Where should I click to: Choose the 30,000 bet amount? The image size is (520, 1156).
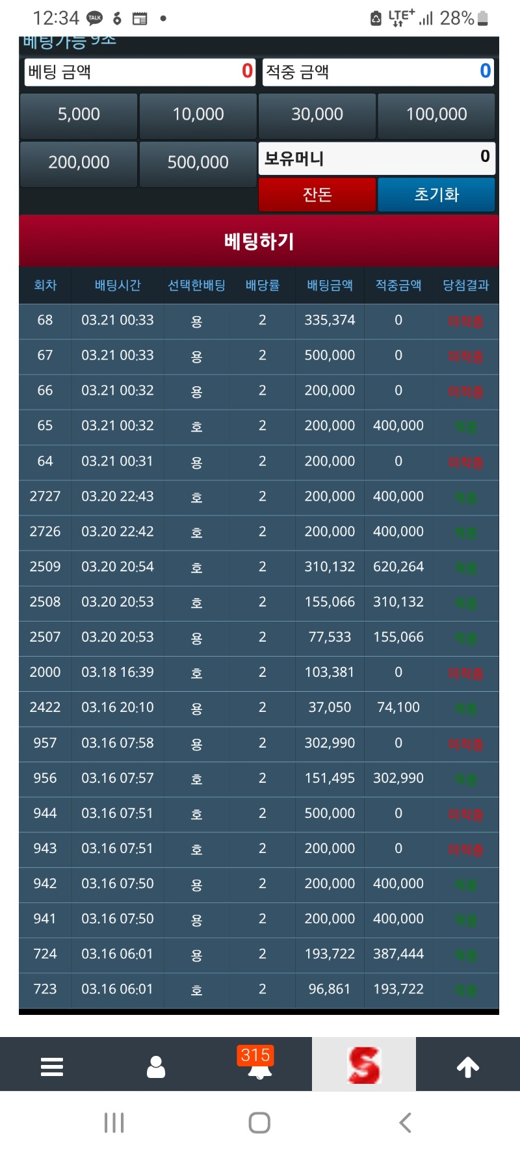(x=317, y=114)
